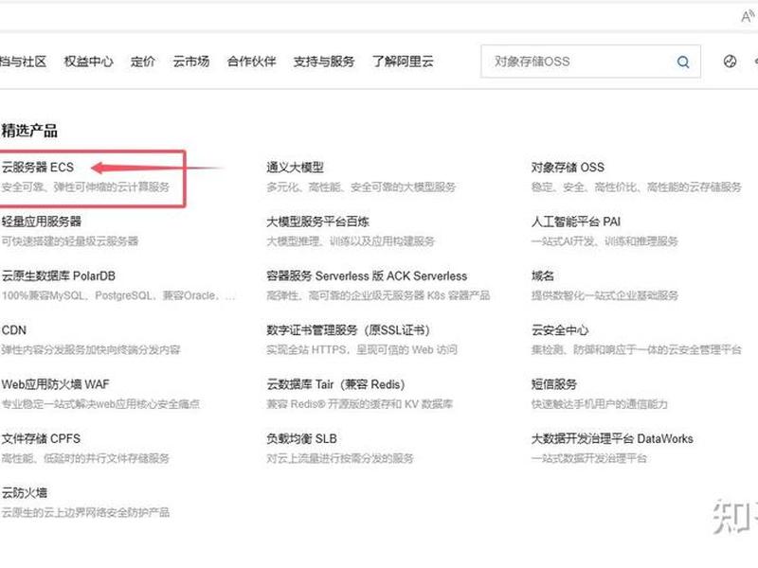Open the 了解阿里云 menu
The width and height of the screenshot is (758, 568).
[x=403, y=62]
